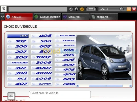The height and width of the screenshot is (102, 137).
Task: Select the 206 vehicle
Action: [18, 47]
